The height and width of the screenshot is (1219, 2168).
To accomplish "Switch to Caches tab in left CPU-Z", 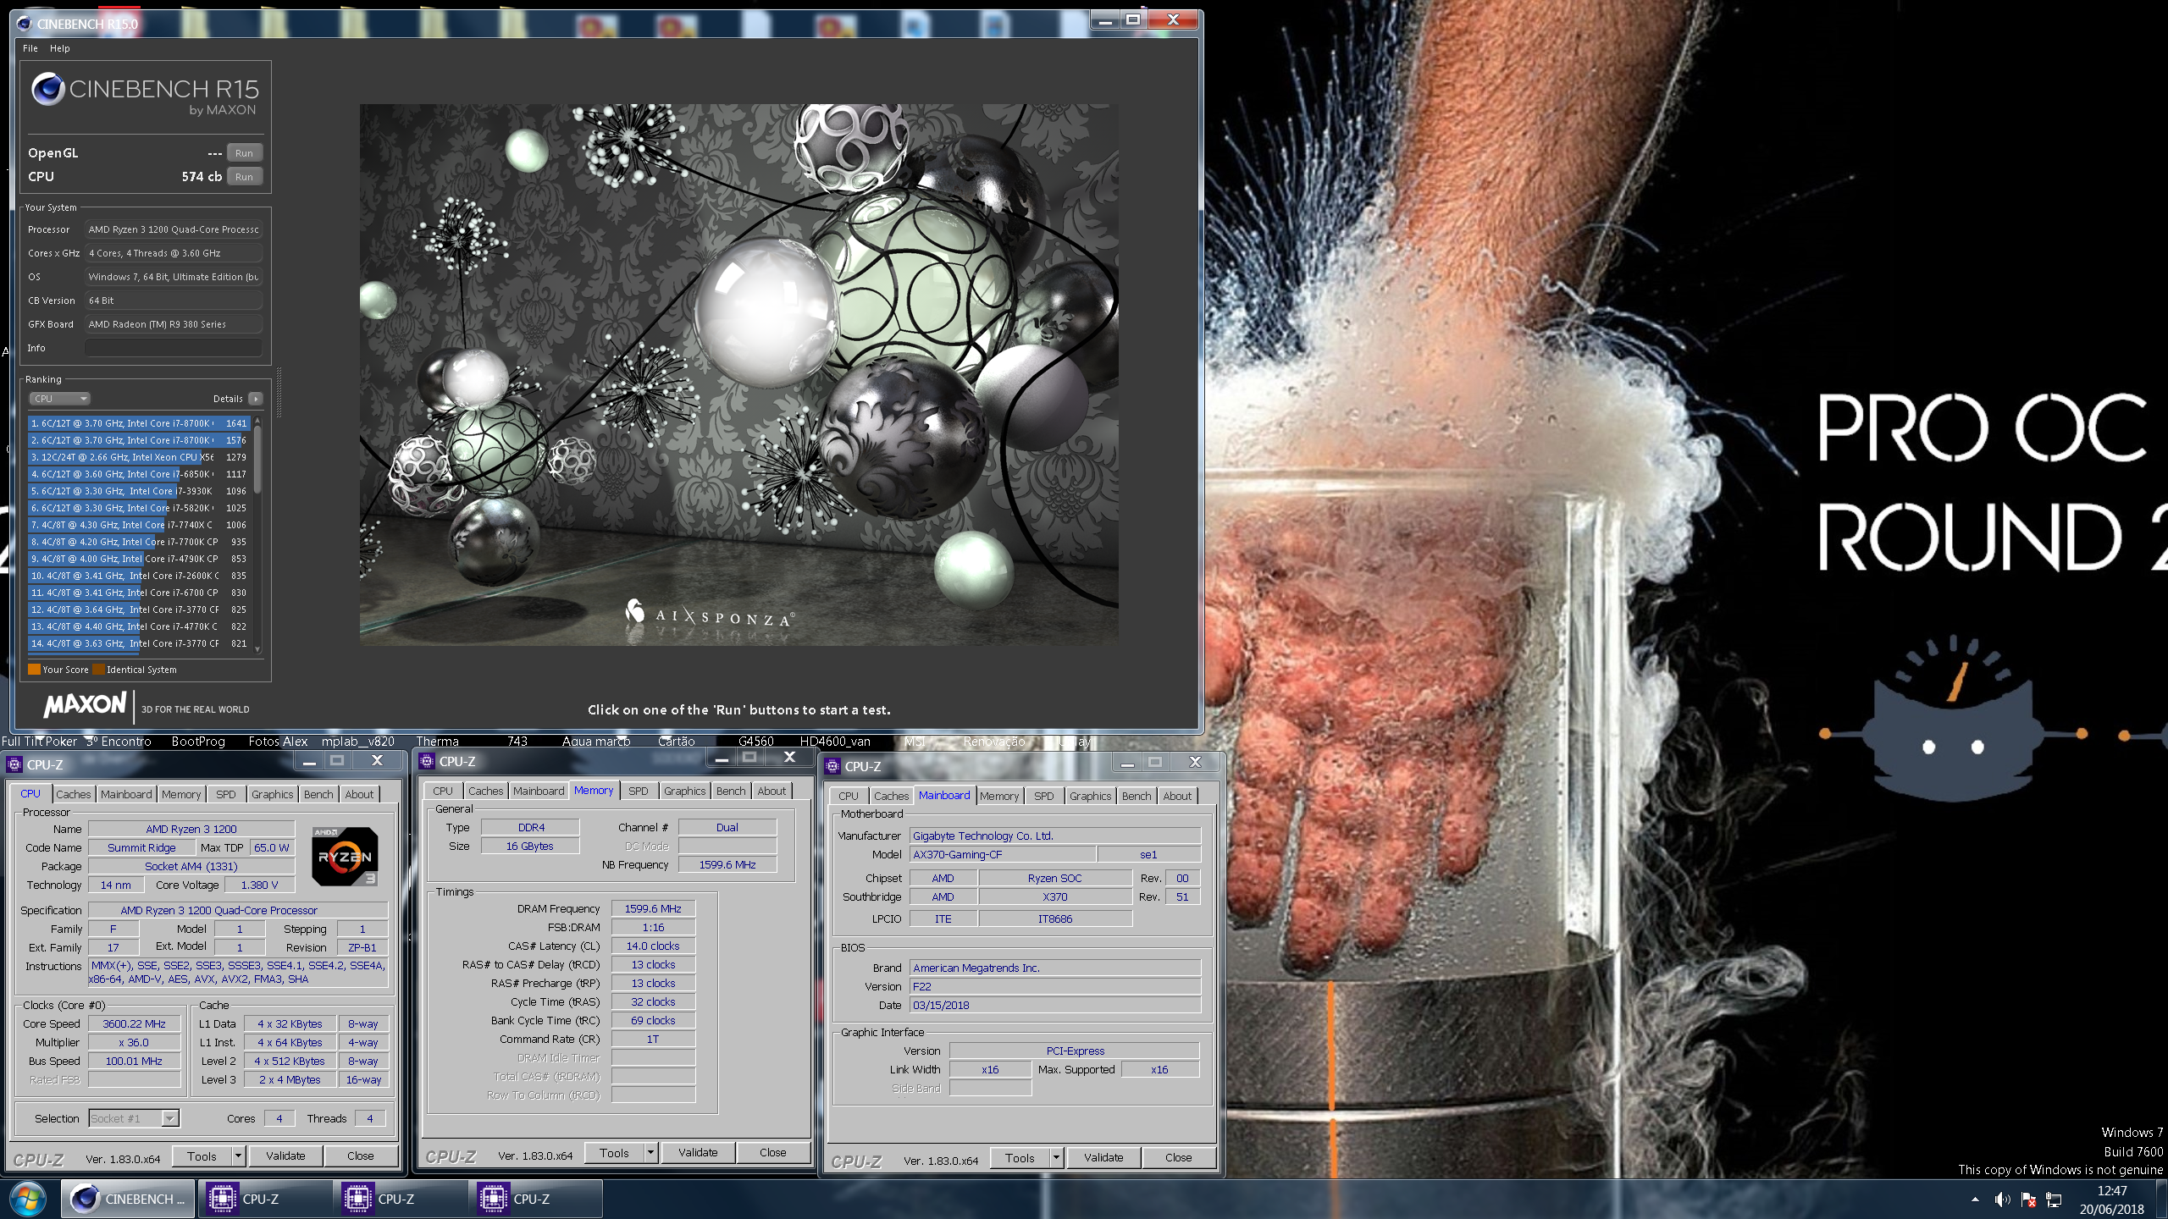I will (73, 794).
